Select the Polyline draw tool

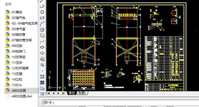42,6
